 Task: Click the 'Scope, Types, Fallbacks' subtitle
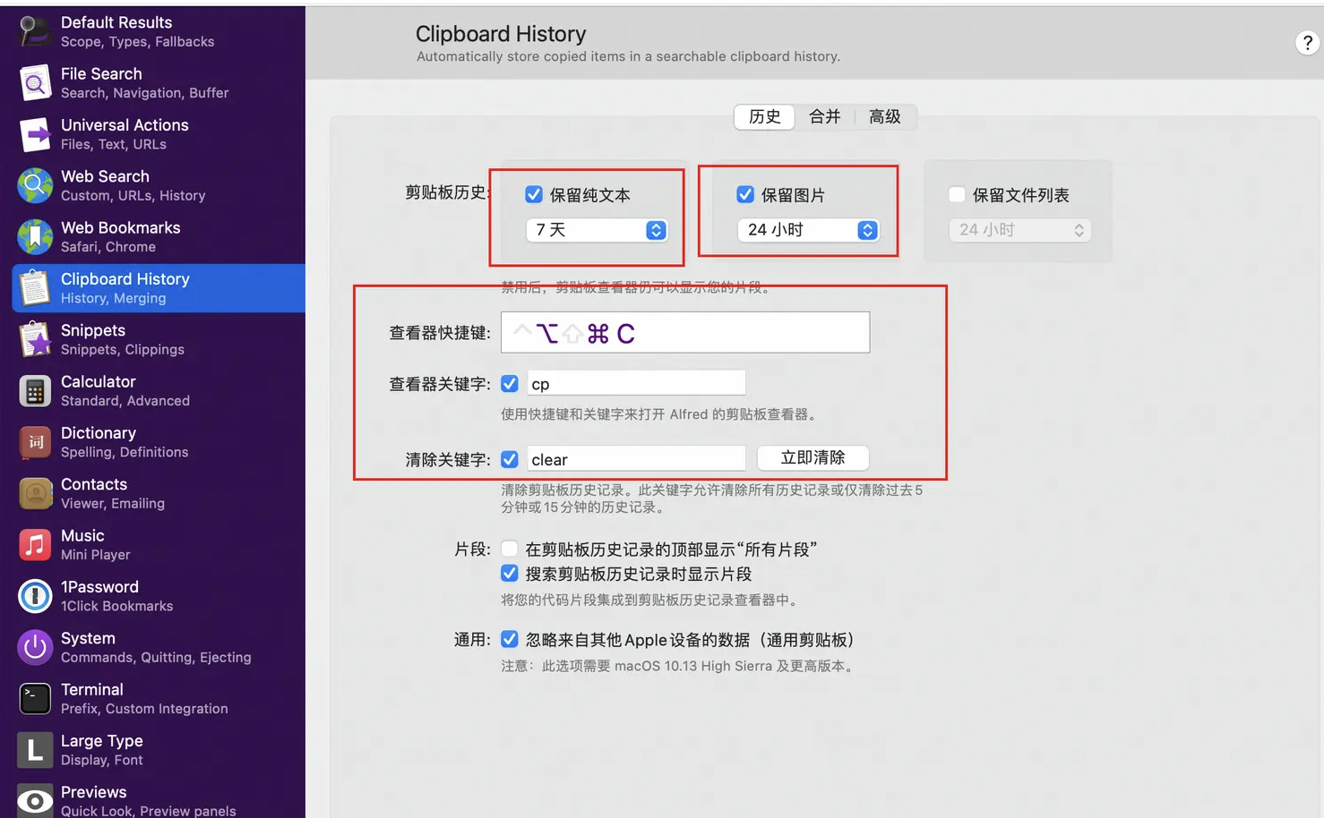tap(138, 42)
